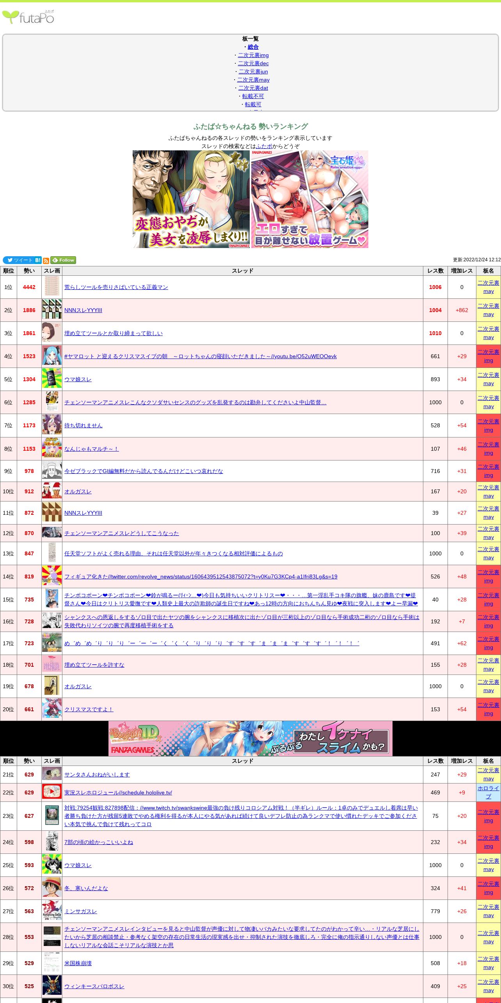This screenshot has height=1003, width=501.
Task: Open 二次元裏jun from the board list
Action: point(253,71)
